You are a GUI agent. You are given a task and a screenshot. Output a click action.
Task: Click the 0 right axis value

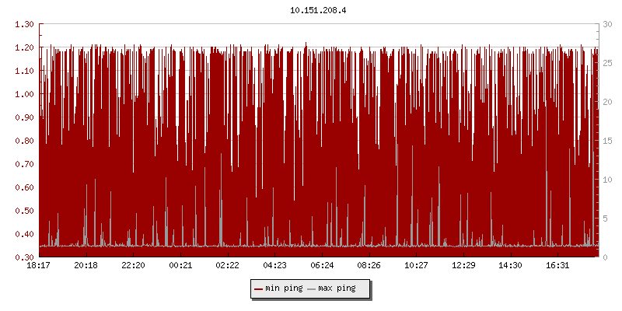pos(605,257)
